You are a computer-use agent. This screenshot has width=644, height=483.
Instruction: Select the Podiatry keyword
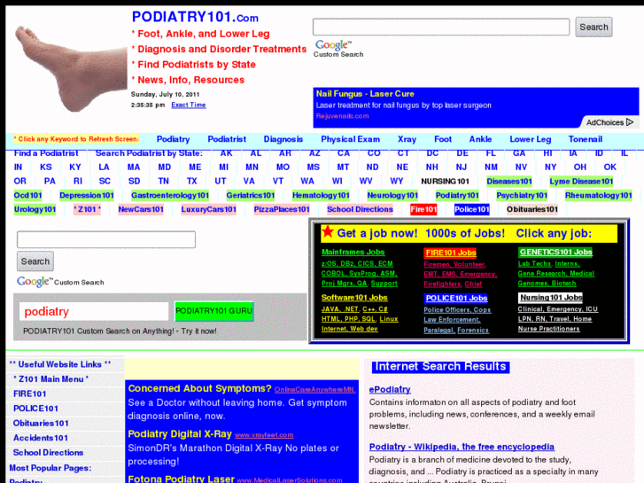pos(174,139)
